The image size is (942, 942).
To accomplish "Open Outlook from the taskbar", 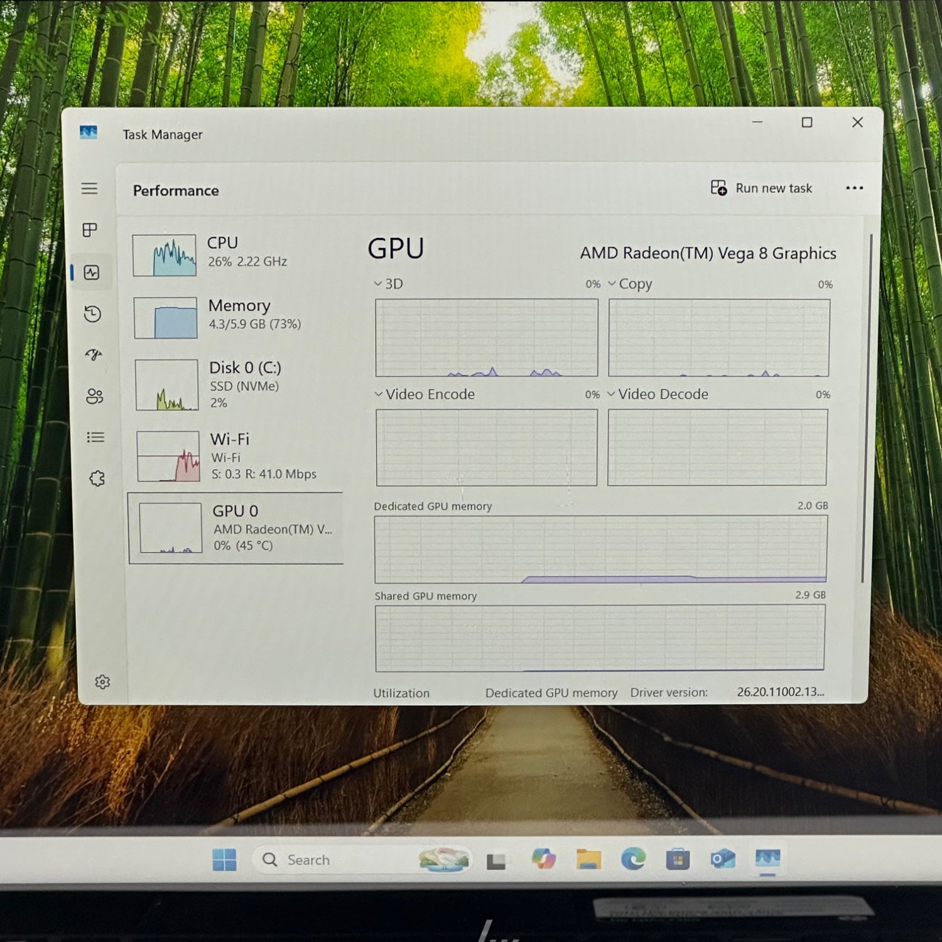I will (723, 858).
